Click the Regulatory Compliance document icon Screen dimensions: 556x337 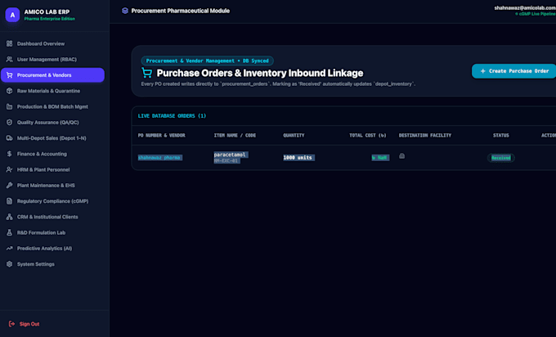(x=10, y=201)
